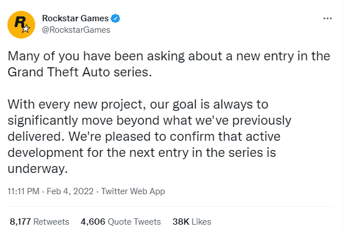Open the Rockstar Games display name link
348x231 pixels.
click(75, 18)
